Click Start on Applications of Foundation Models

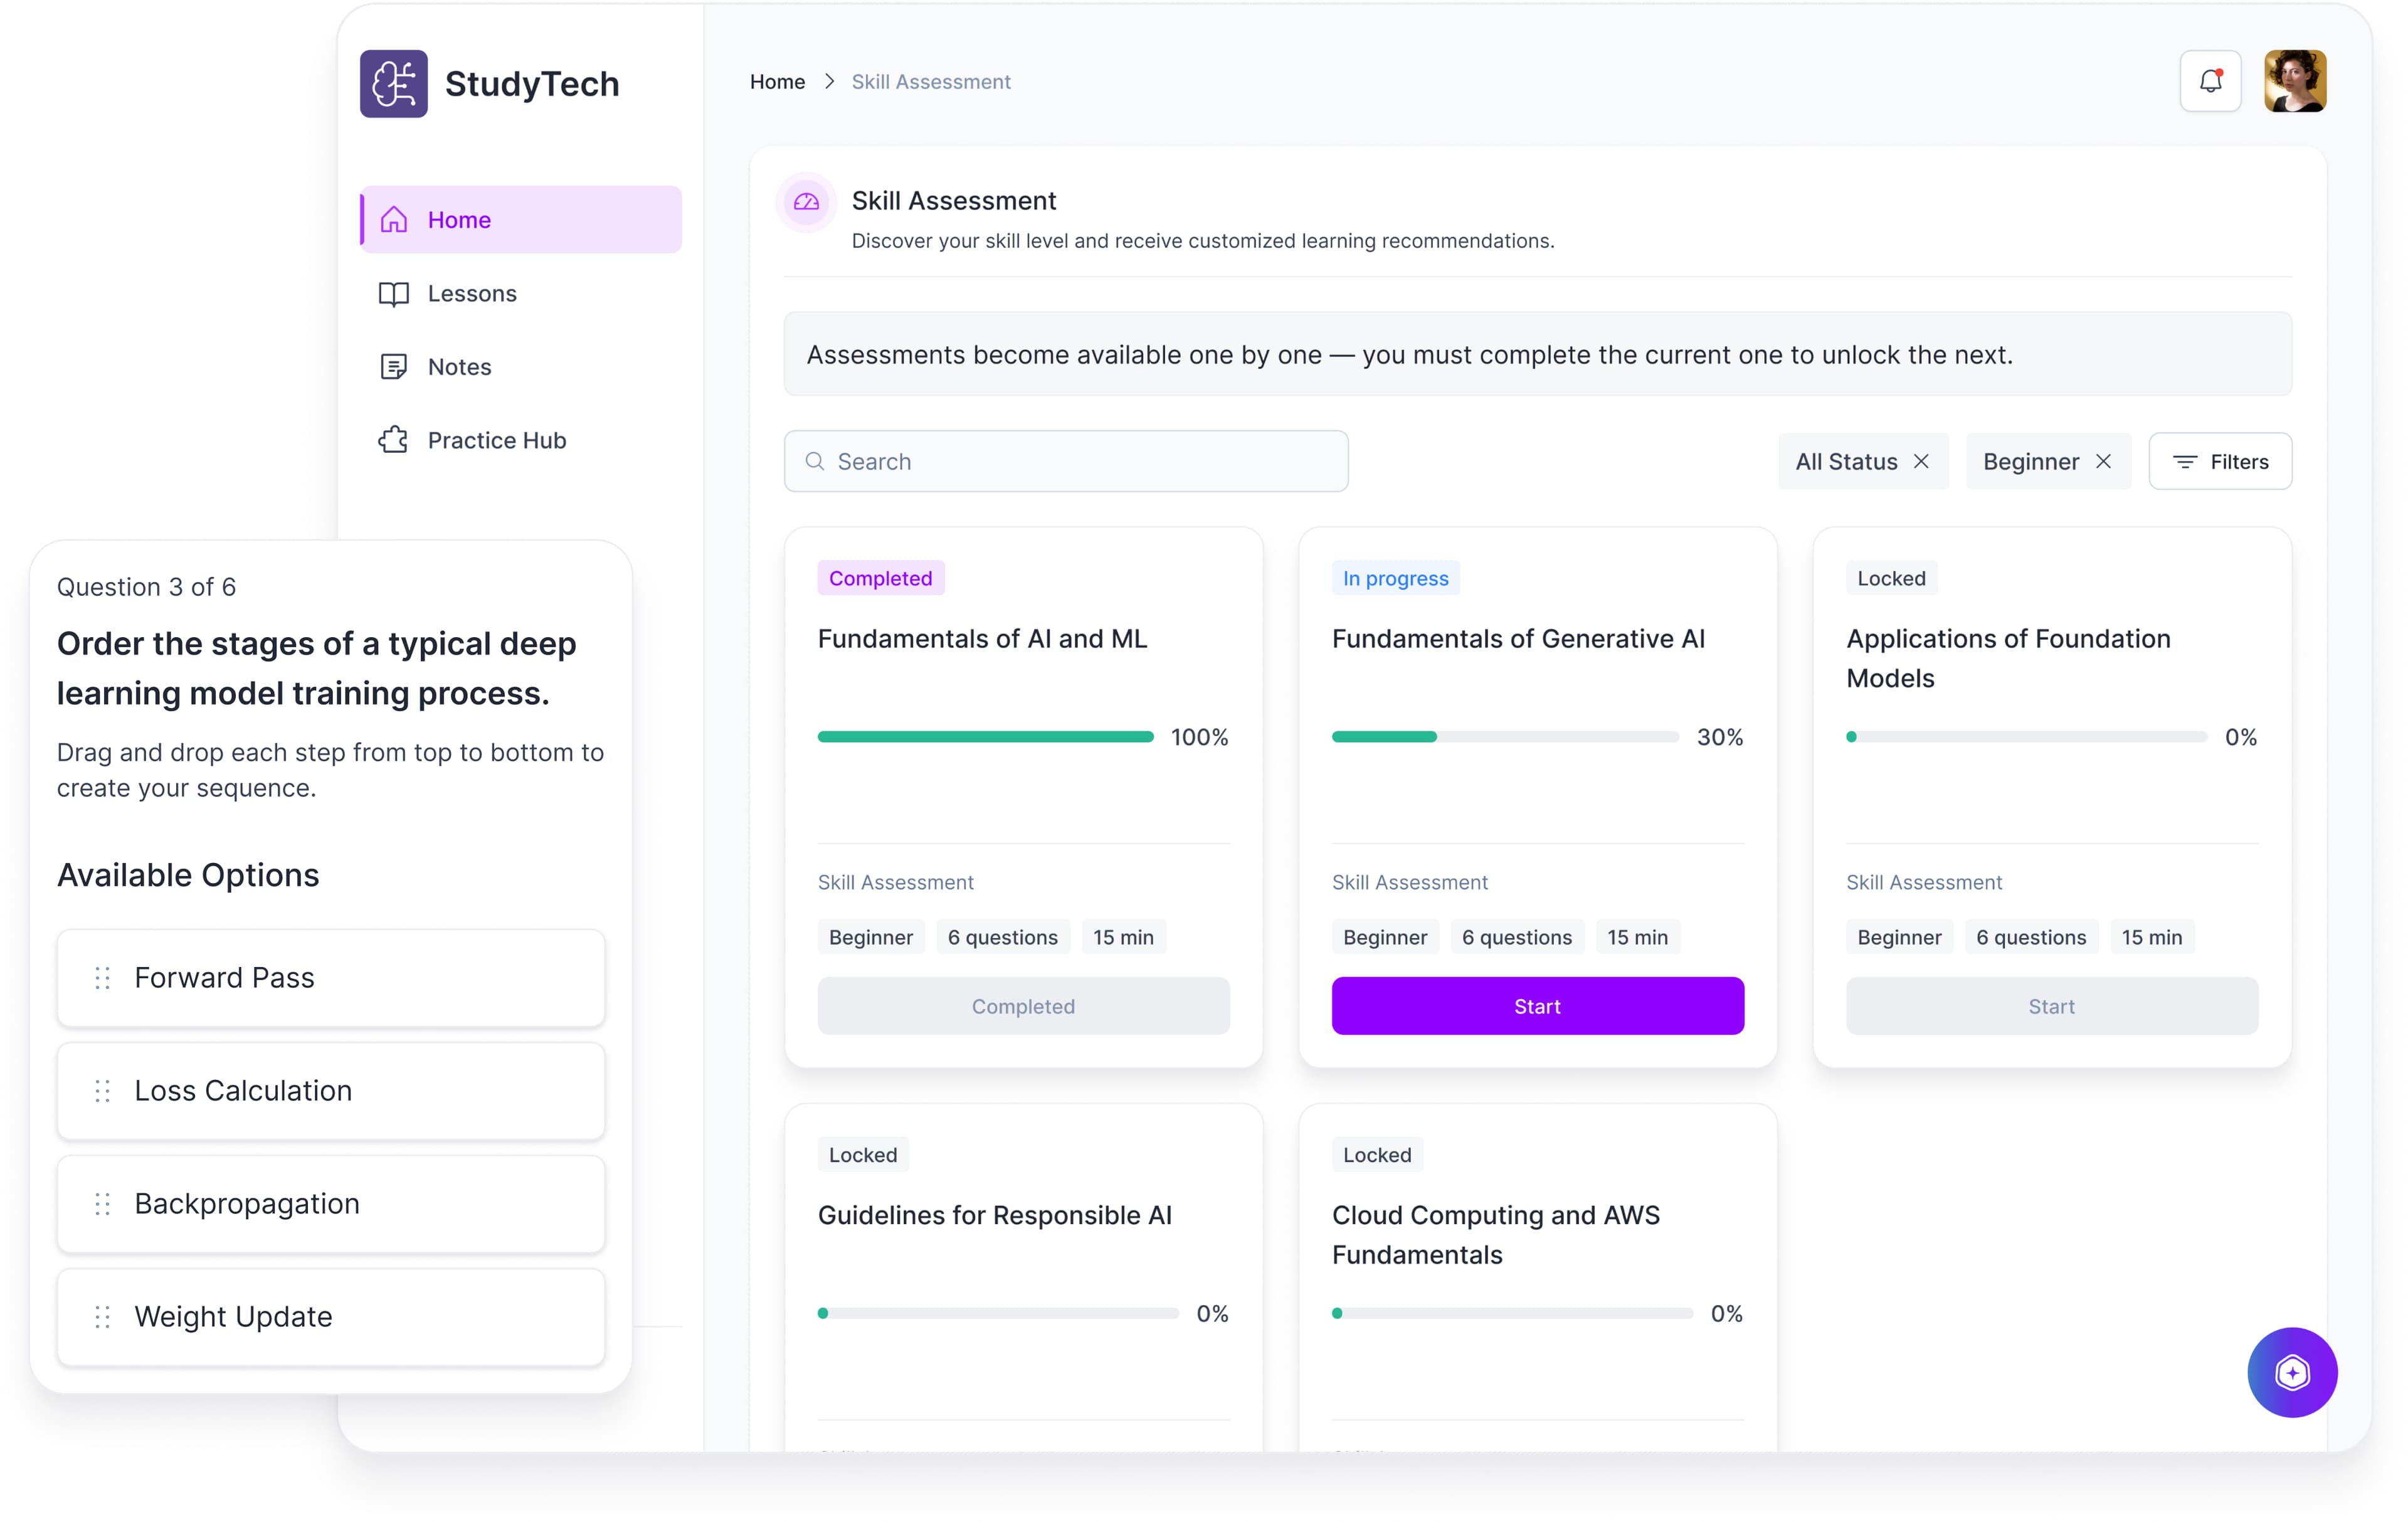point(2052,1006)
